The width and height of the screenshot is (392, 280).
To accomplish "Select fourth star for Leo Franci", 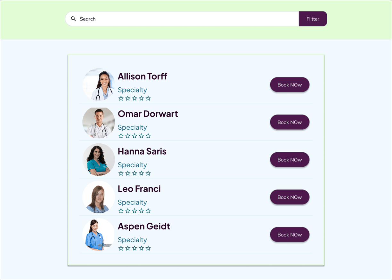I will point(141,211).
